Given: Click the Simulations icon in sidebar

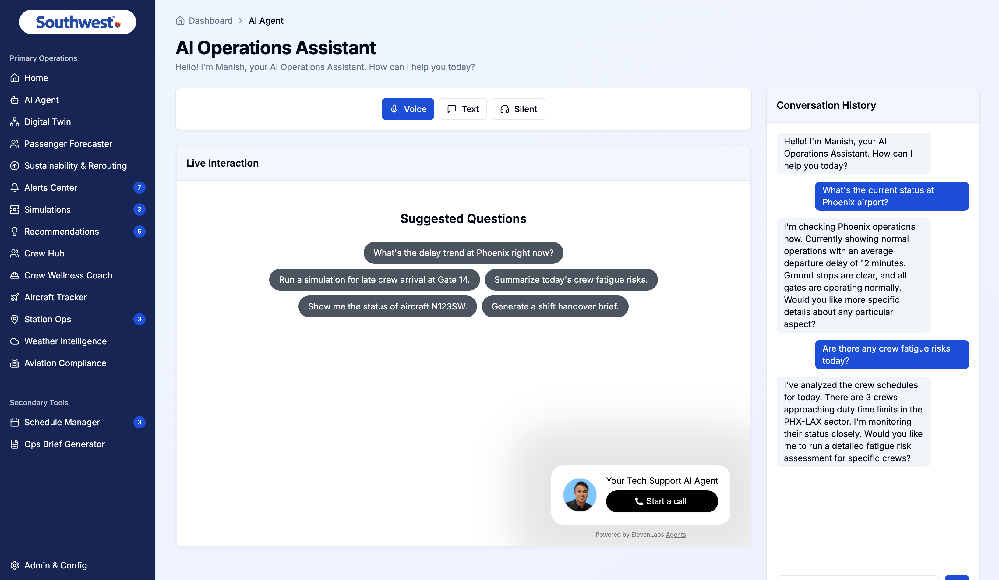Looking at the screenshot, I should pos(15,210).
